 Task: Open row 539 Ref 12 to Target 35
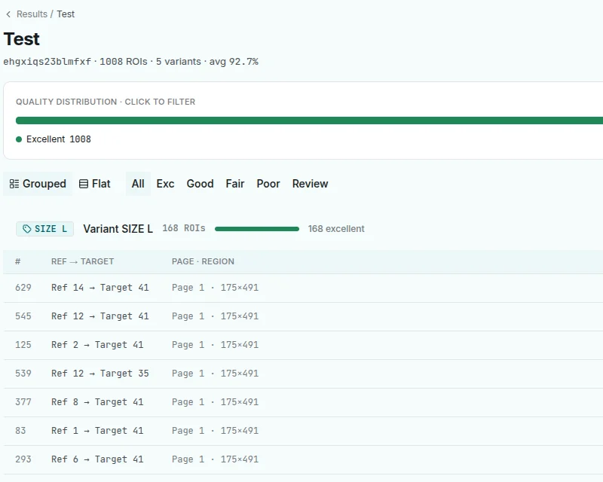click(303, 374)
